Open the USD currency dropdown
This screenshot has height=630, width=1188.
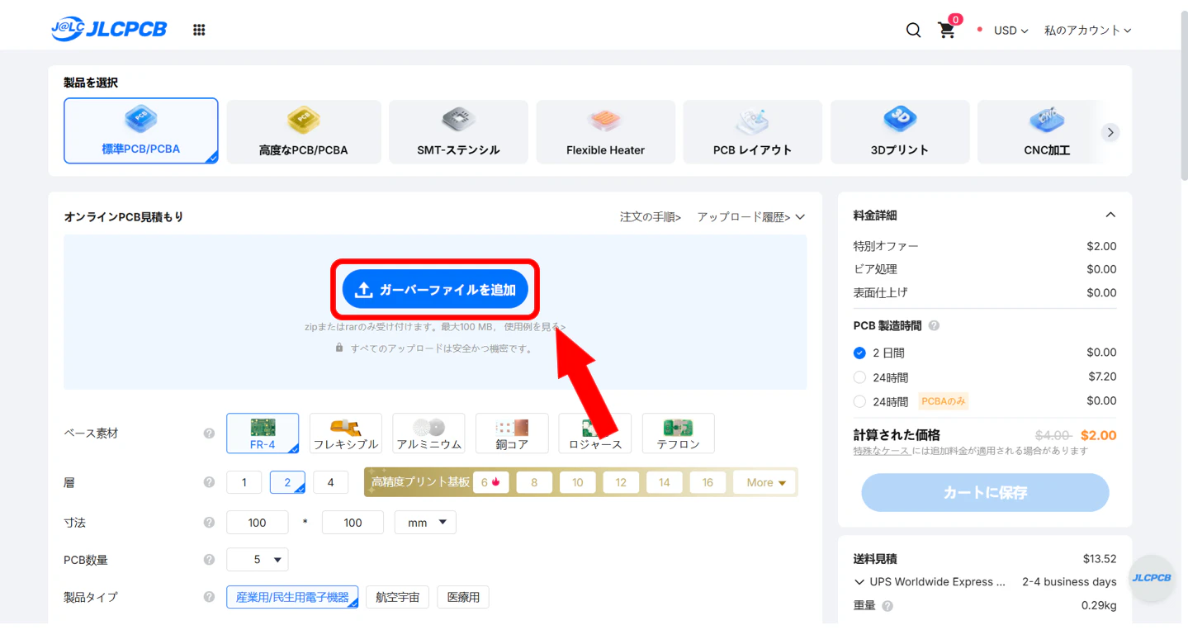1011,31
